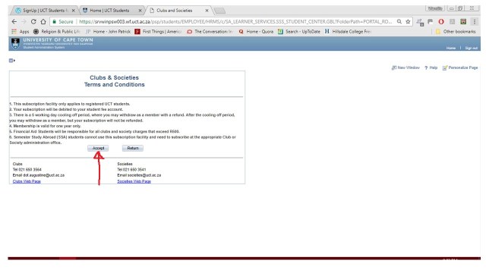The width and height of the screenshot is (486, 273).
Task: Open the Chrome three-dot menu
Action: [x=474, y=22]
